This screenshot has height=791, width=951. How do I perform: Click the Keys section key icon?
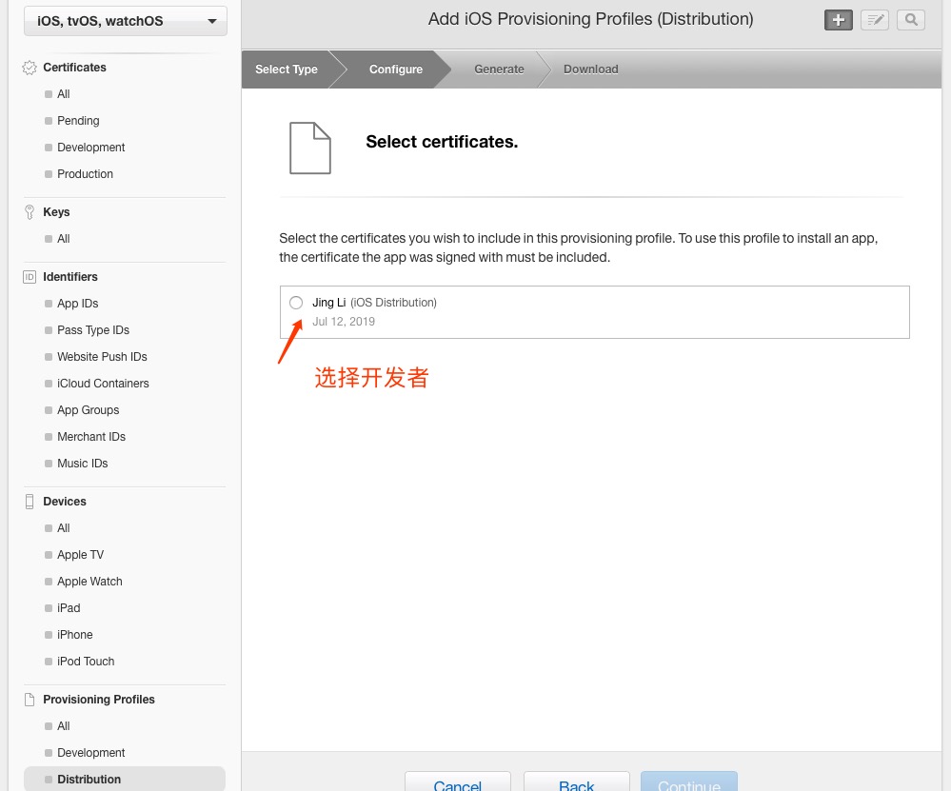30,212
